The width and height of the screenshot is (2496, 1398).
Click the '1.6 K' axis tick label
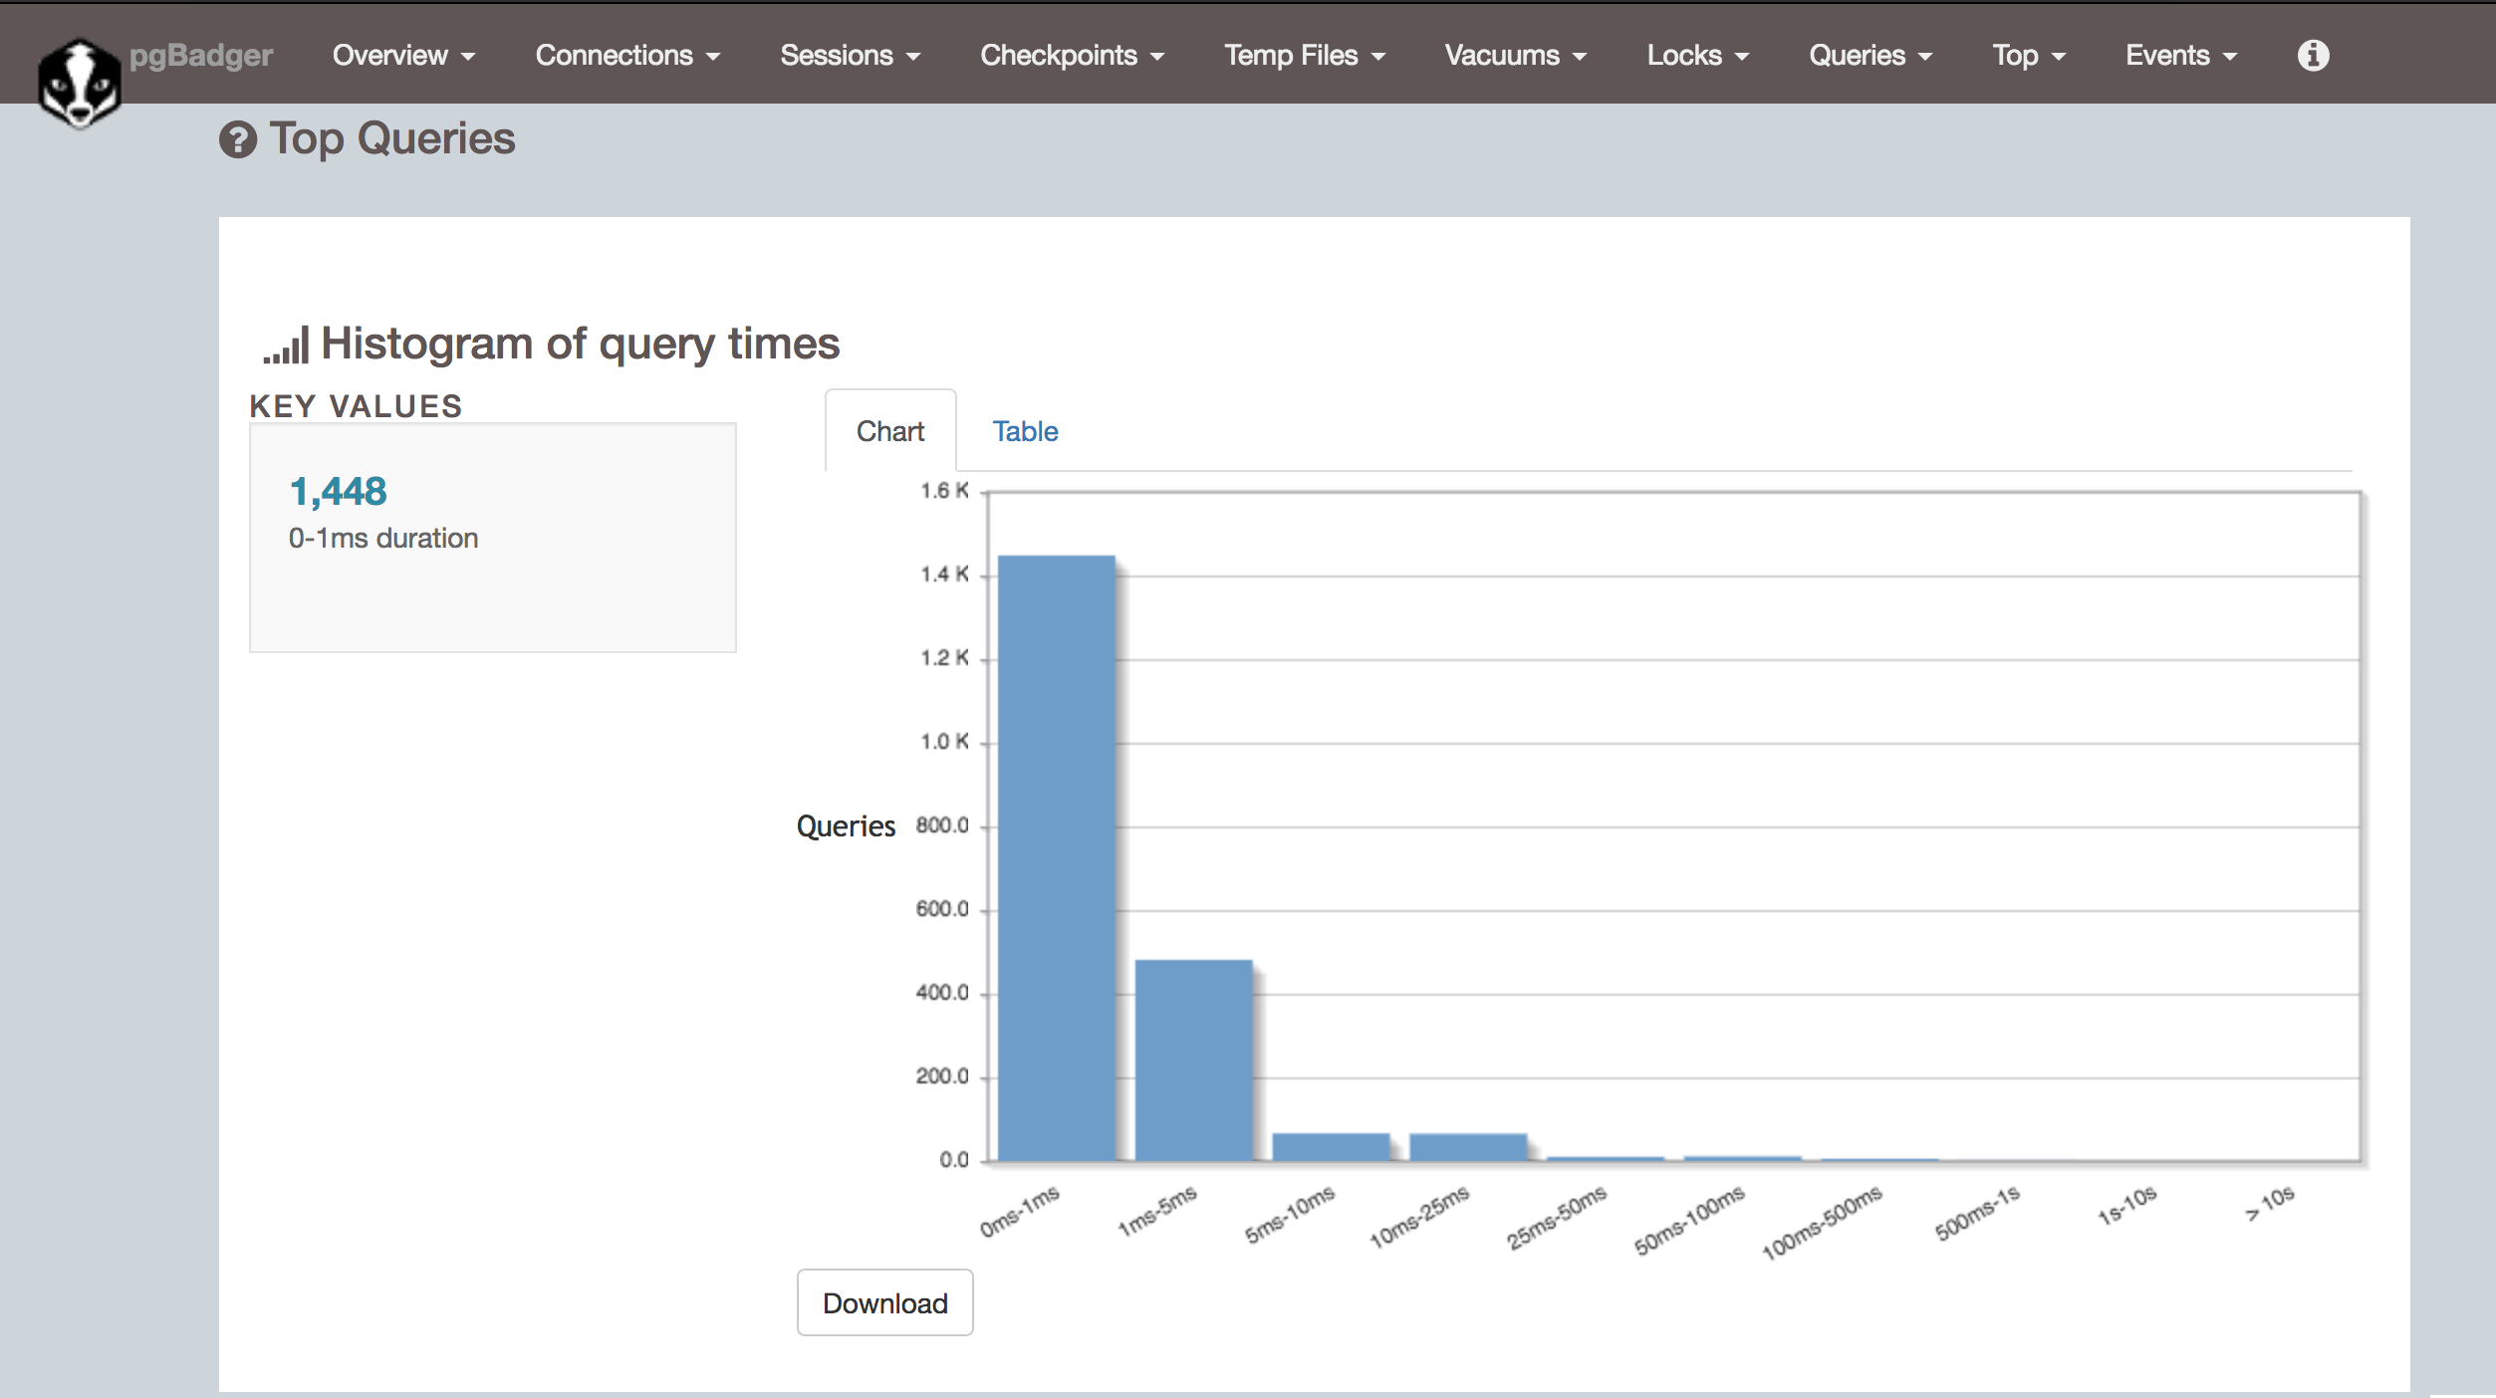[x=944, y=491]
